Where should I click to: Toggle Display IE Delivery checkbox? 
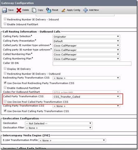point(5,68)
